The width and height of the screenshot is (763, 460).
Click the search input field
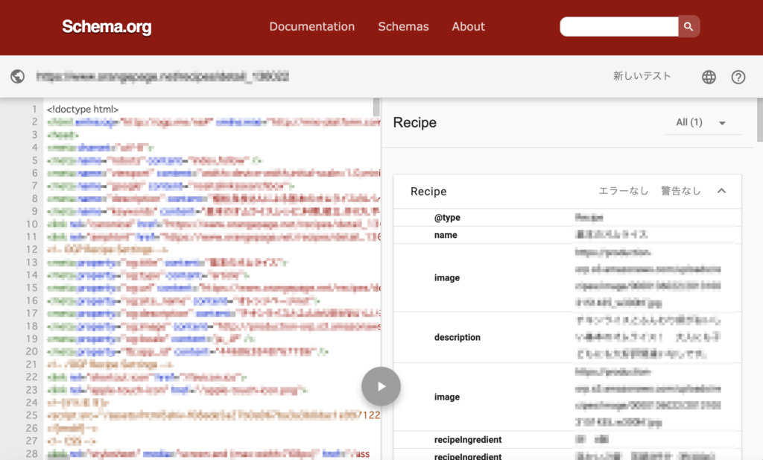[618, 26]
